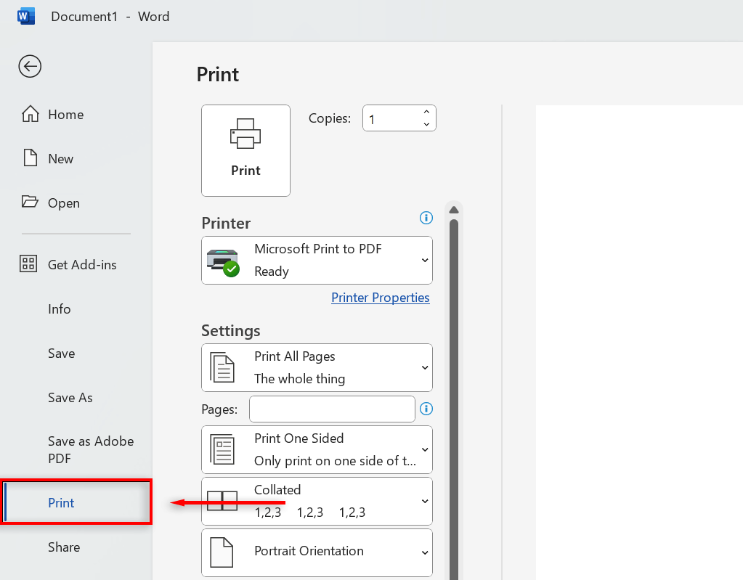Image resolution: width=743 pixels, height=580 pixels.
Task: Go to the Share section
Action: (x=63, y=547)
